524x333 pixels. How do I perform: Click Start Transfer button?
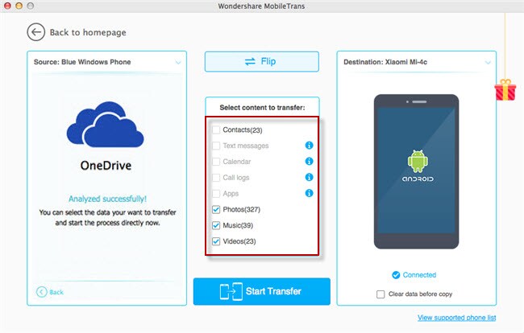point(262,291)
